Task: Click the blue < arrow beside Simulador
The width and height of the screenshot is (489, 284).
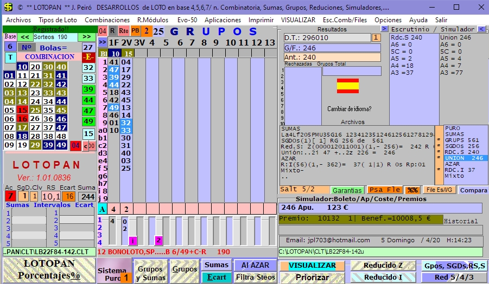Action: point(482,29)
